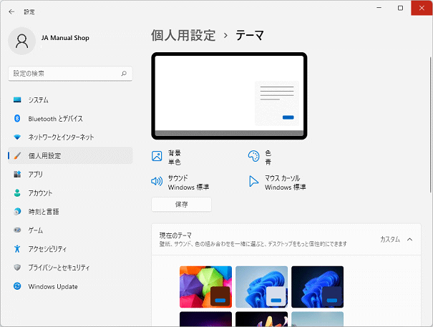Screen dimensions: 433x327
Task: Click the アカウント person icon
Action: point(17,192)
